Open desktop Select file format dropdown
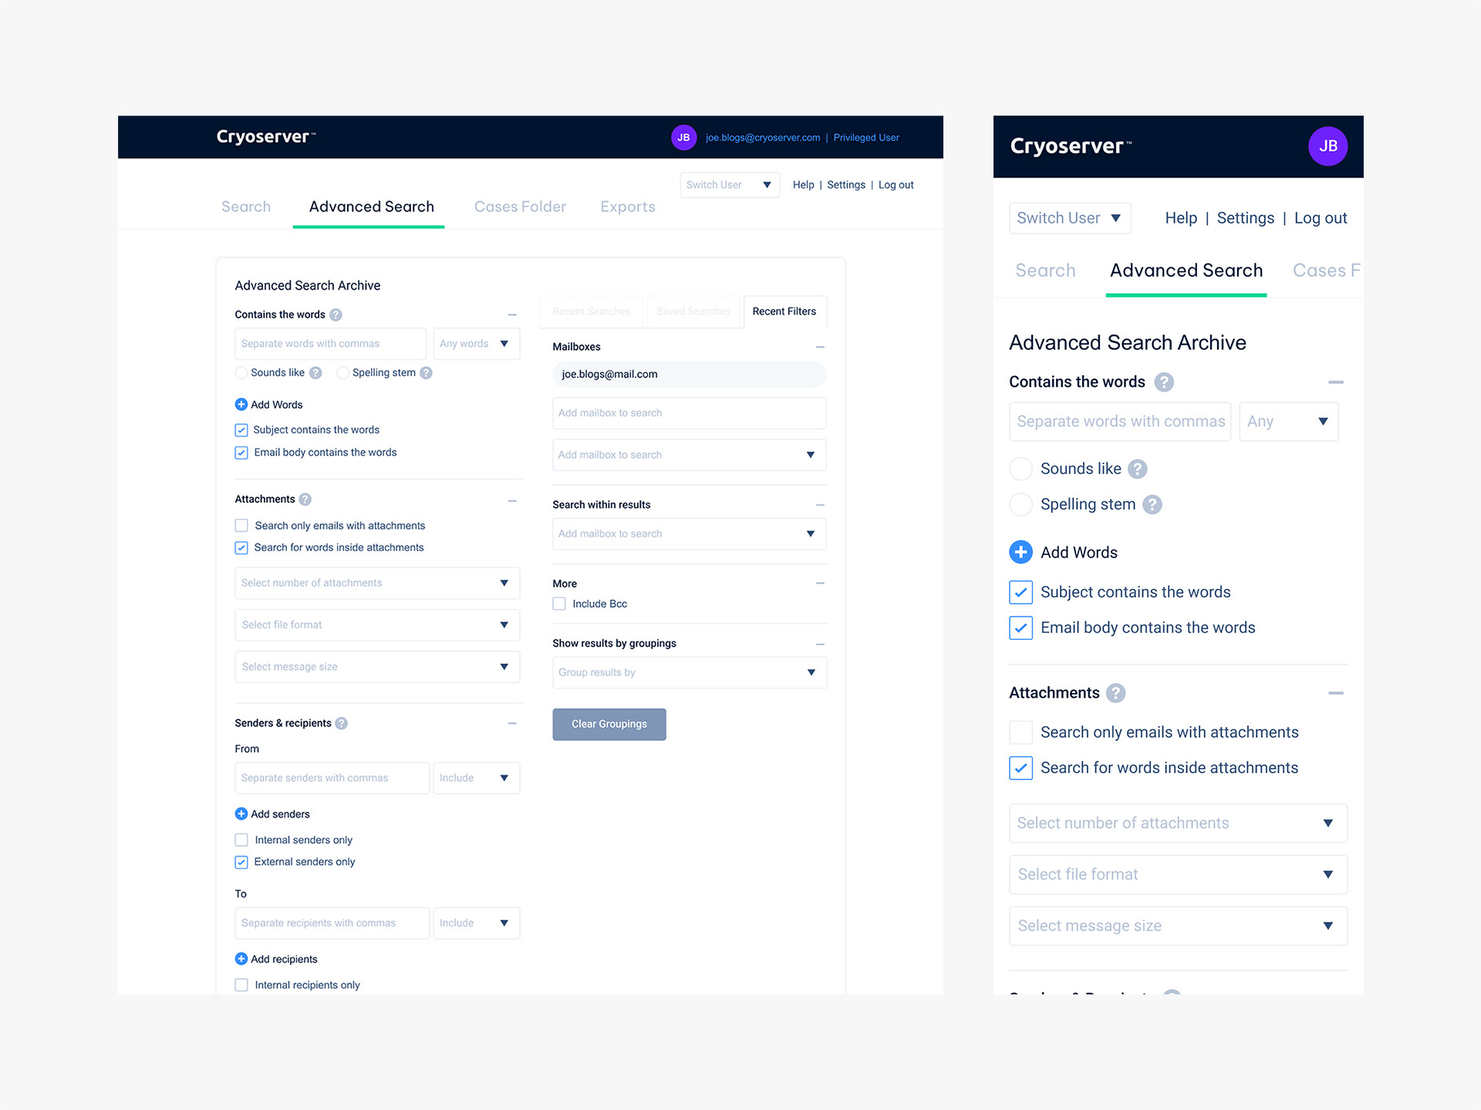This screenshot has width=1481, height=1110. 377,625
